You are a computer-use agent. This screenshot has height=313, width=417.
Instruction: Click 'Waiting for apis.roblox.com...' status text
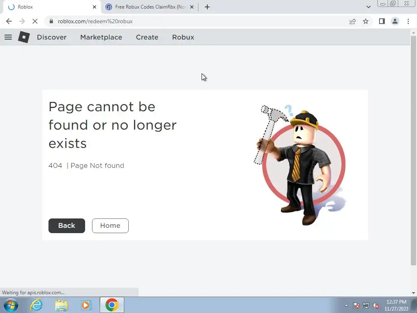(33, 293)
